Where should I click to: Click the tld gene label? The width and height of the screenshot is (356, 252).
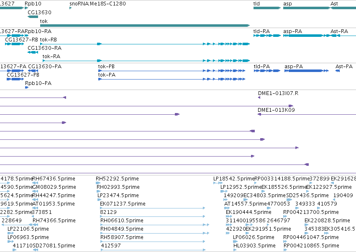pyautogui.click(x=256, y=4)
